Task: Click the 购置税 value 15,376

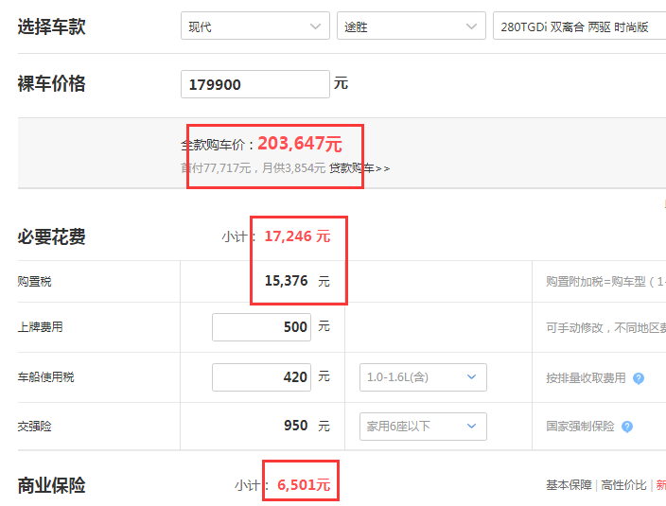Action: point(286,281)
